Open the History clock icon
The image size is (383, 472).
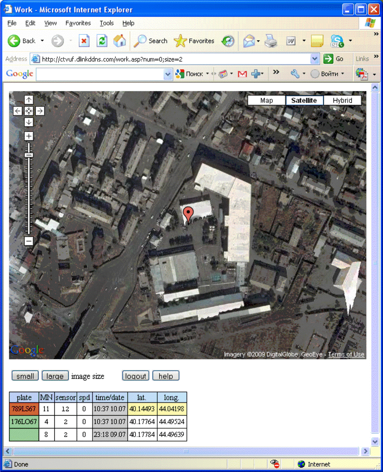[x=228, y=41]
